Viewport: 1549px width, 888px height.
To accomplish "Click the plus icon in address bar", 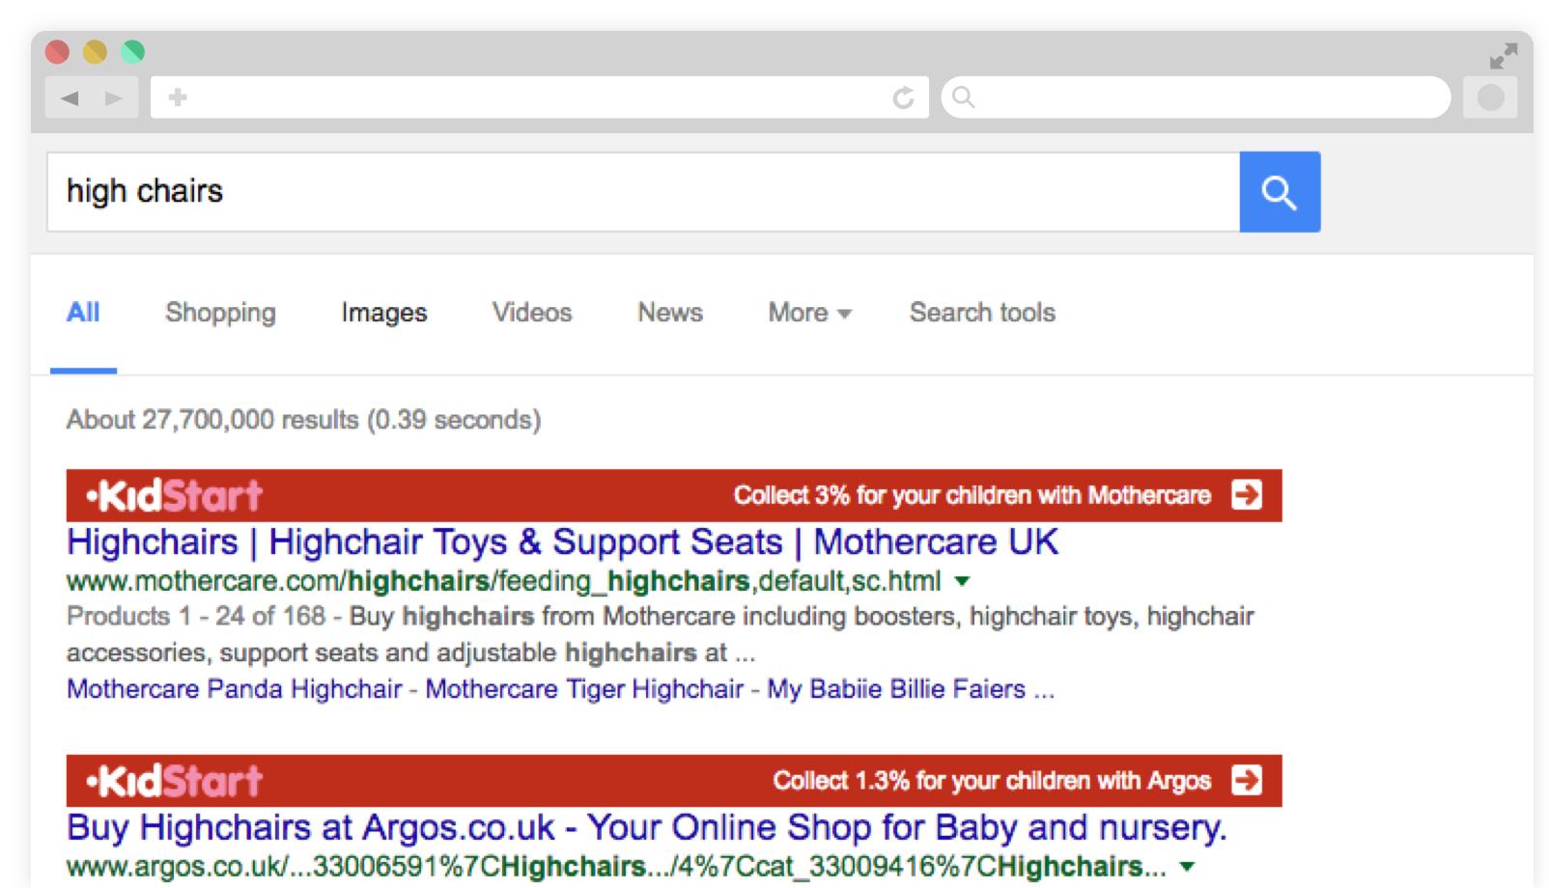I will pyautogui.click(x=178, y=97).
